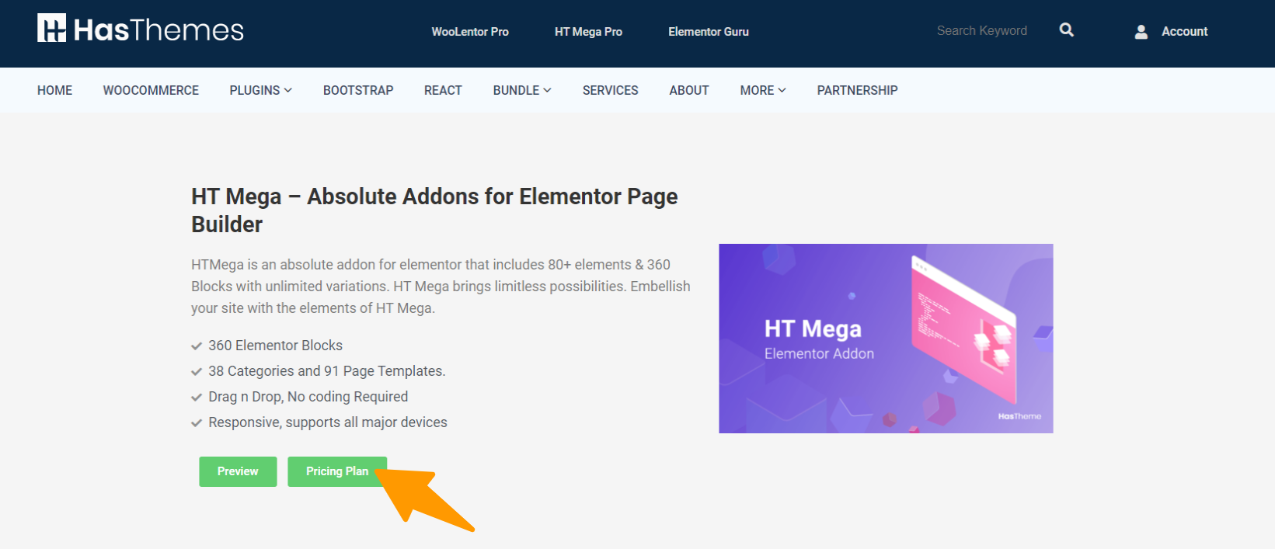This screenshot has width=1275, height=549.
Task: Open the WOOCOMMERCE menu item
Action: pos(151,90)
